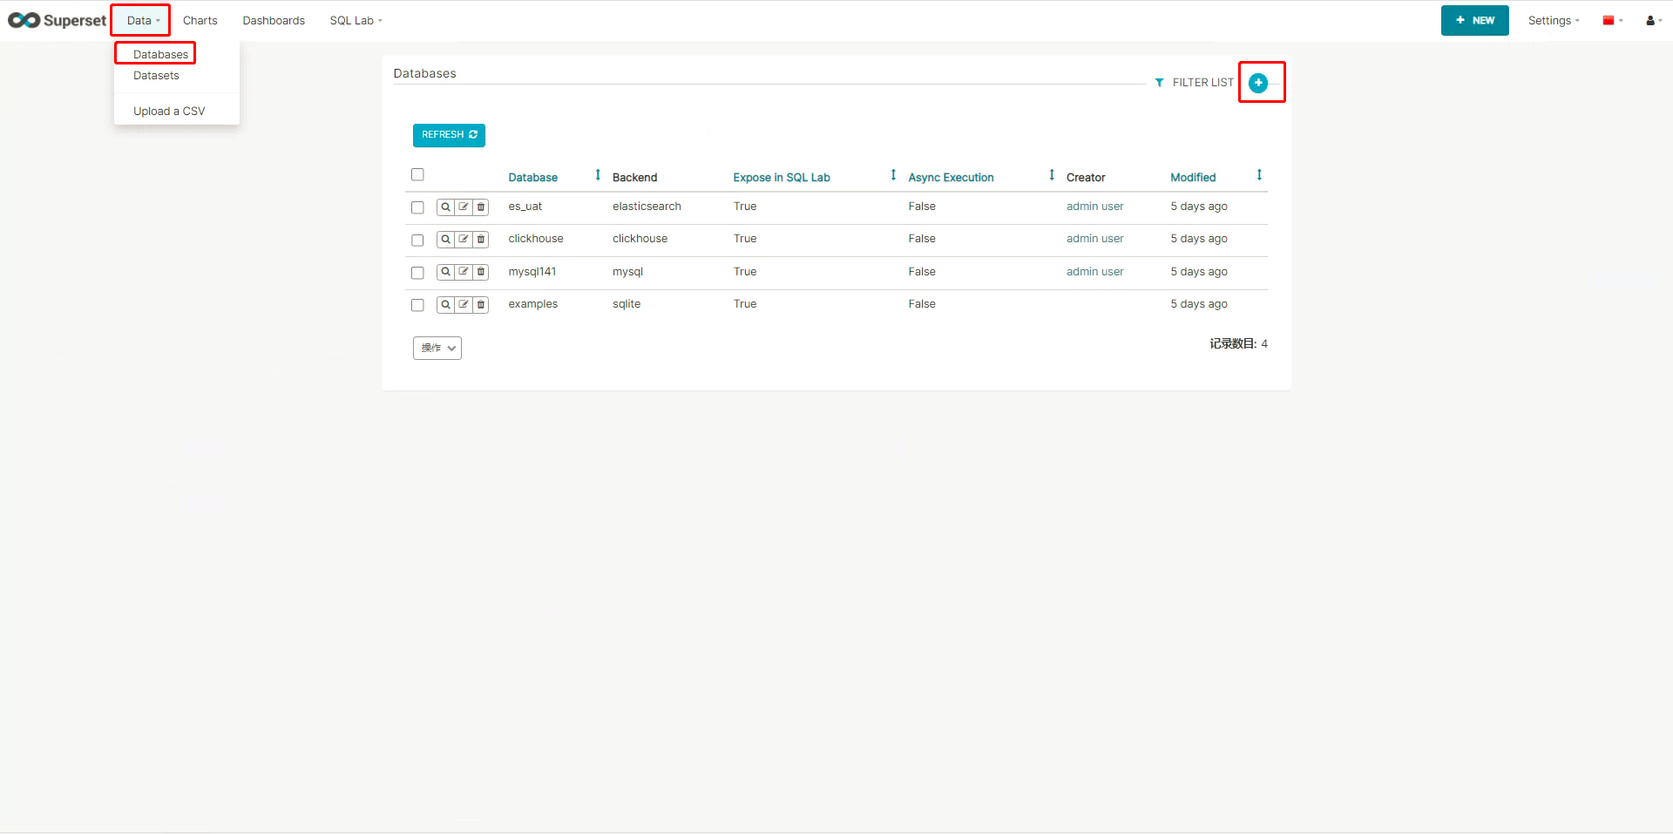Delete the mysql141 database record
This screenshot has width=1673, height=834.
(481, 272)
